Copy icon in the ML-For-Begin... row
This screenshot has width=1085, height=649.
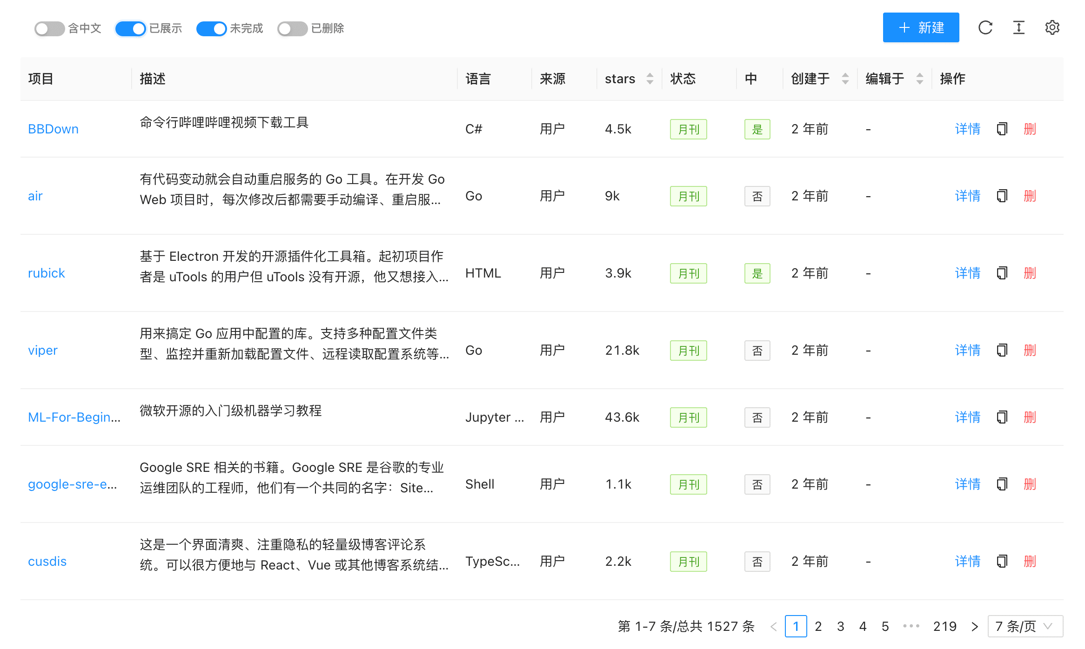tap(1002, 417)
